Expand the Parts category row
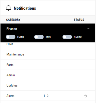The width and height of the screenshot is (96, 103). [x=47, y=65]
